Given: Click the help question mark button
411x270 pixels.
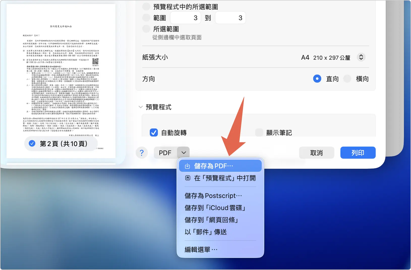Looking at the screenshot, I should tap(142, 153).
